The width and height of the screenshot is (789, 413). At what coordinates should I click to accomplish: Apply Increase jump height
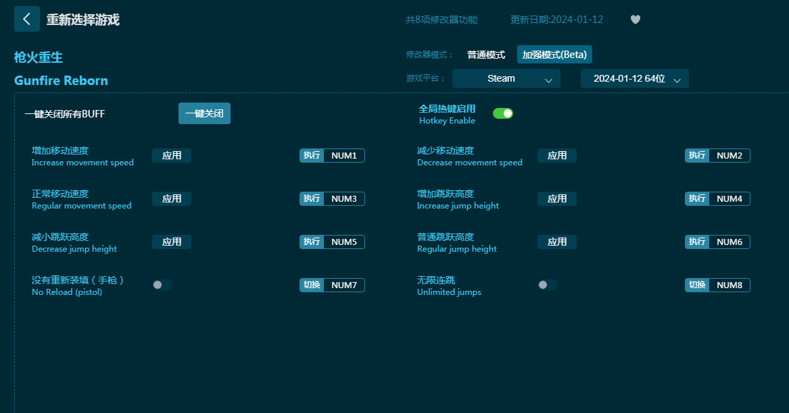point(557,199)
